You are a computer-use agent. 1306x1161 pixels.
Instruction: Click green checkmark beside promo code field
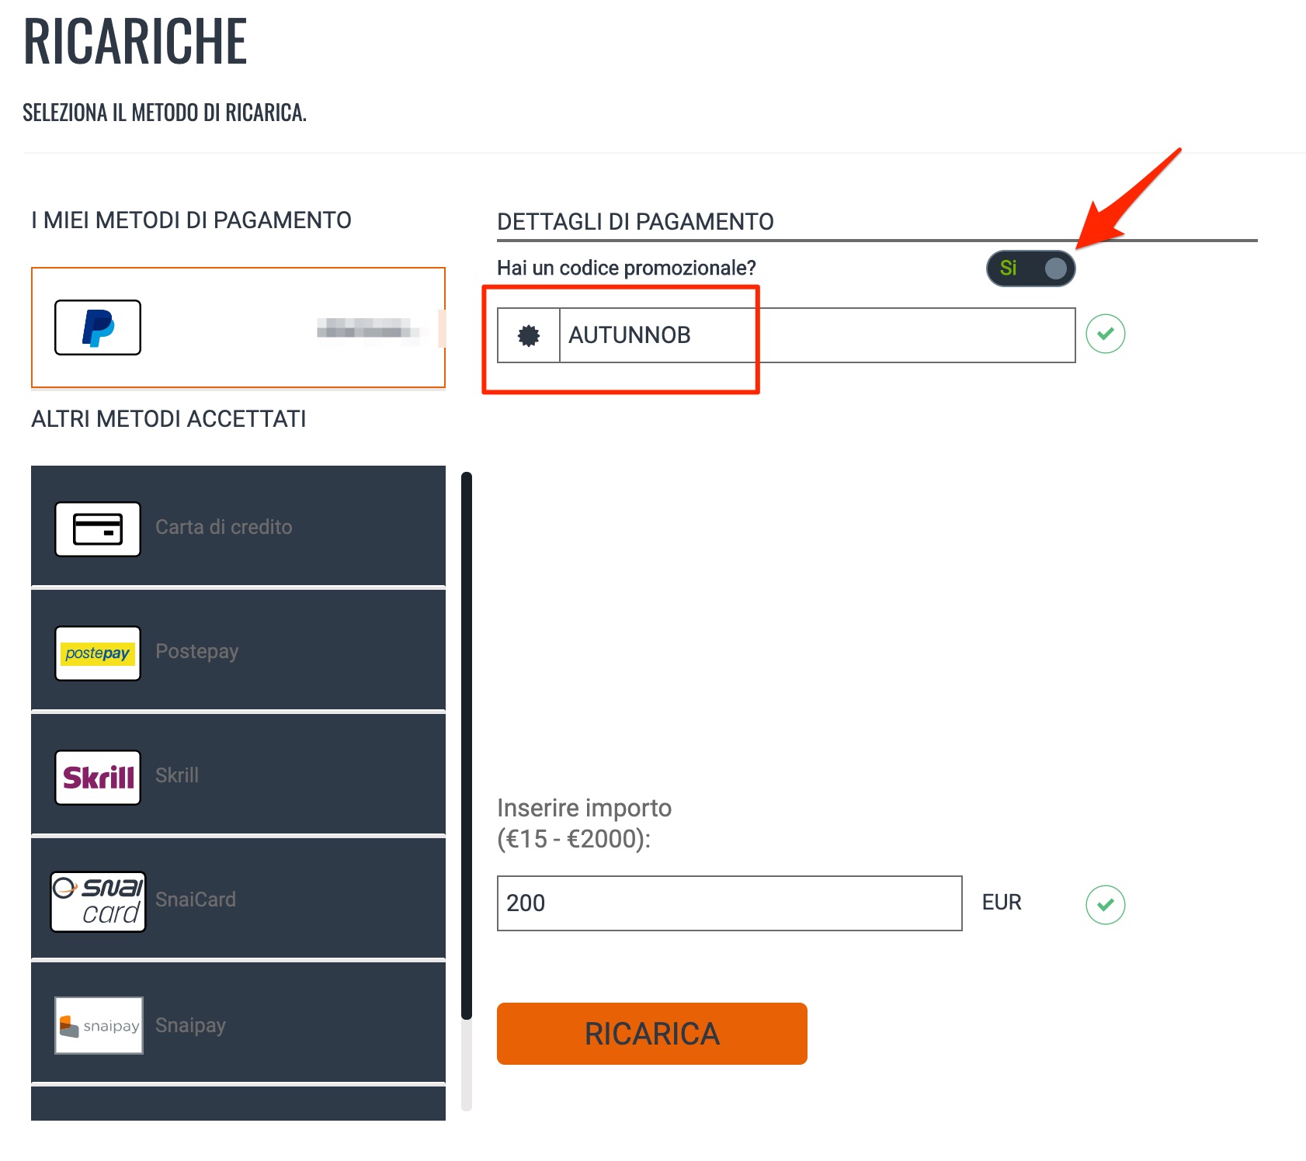1106,334
